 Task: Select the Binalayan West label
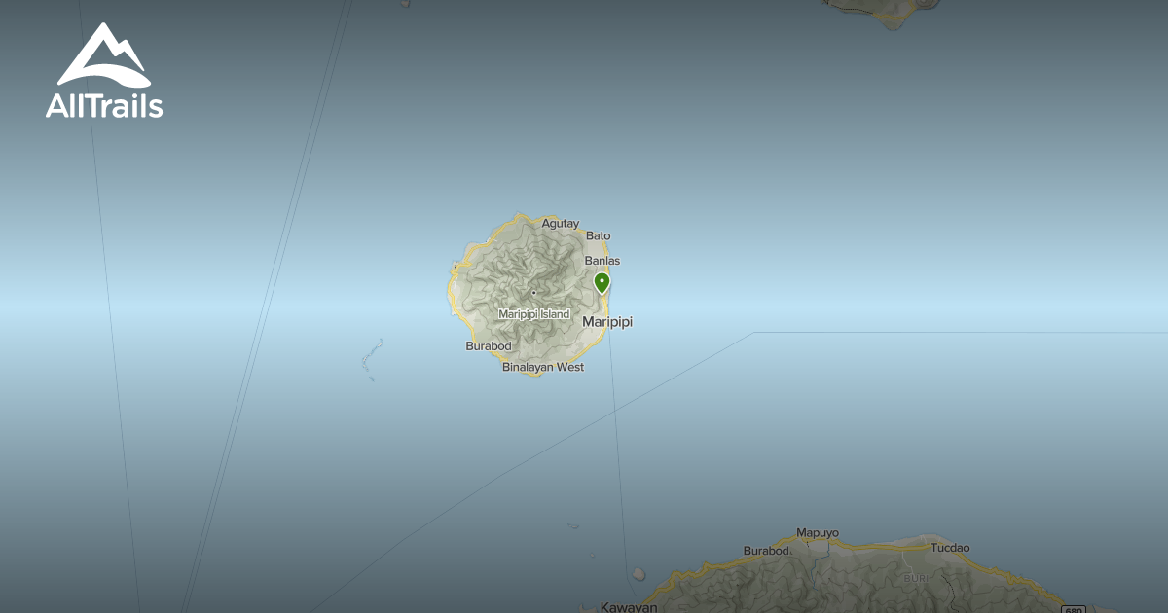coord(543,368)
